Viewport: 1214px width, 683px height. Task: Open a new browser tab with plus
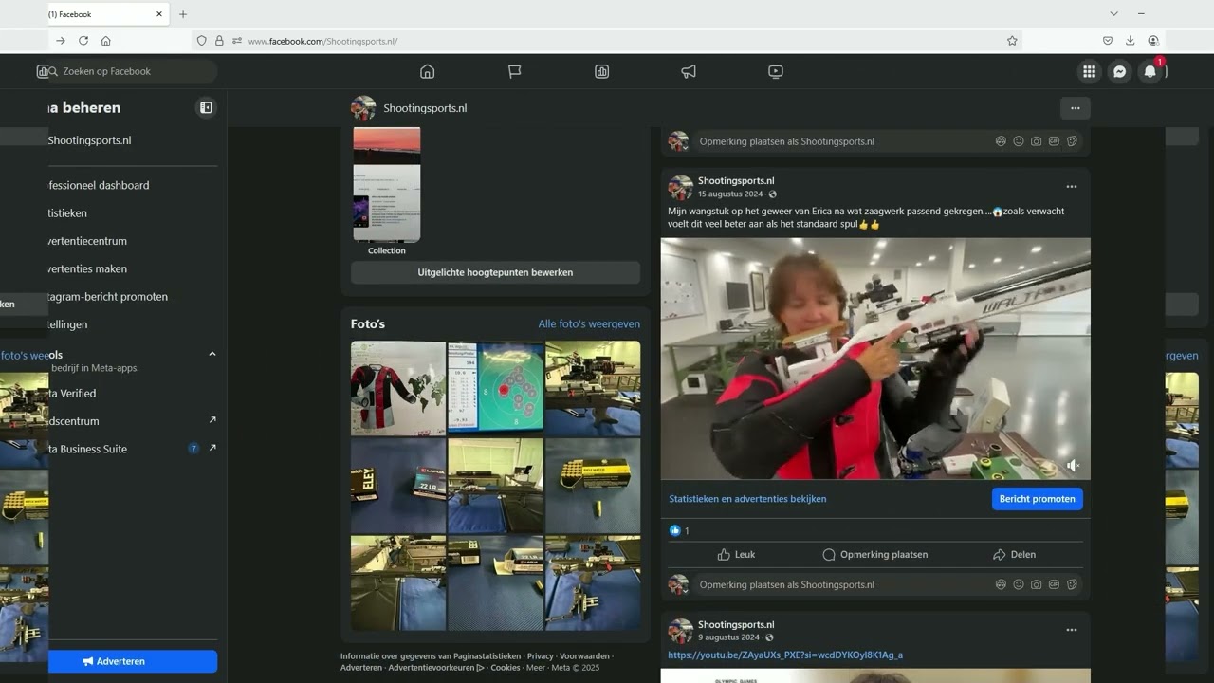tap(183, 14)
